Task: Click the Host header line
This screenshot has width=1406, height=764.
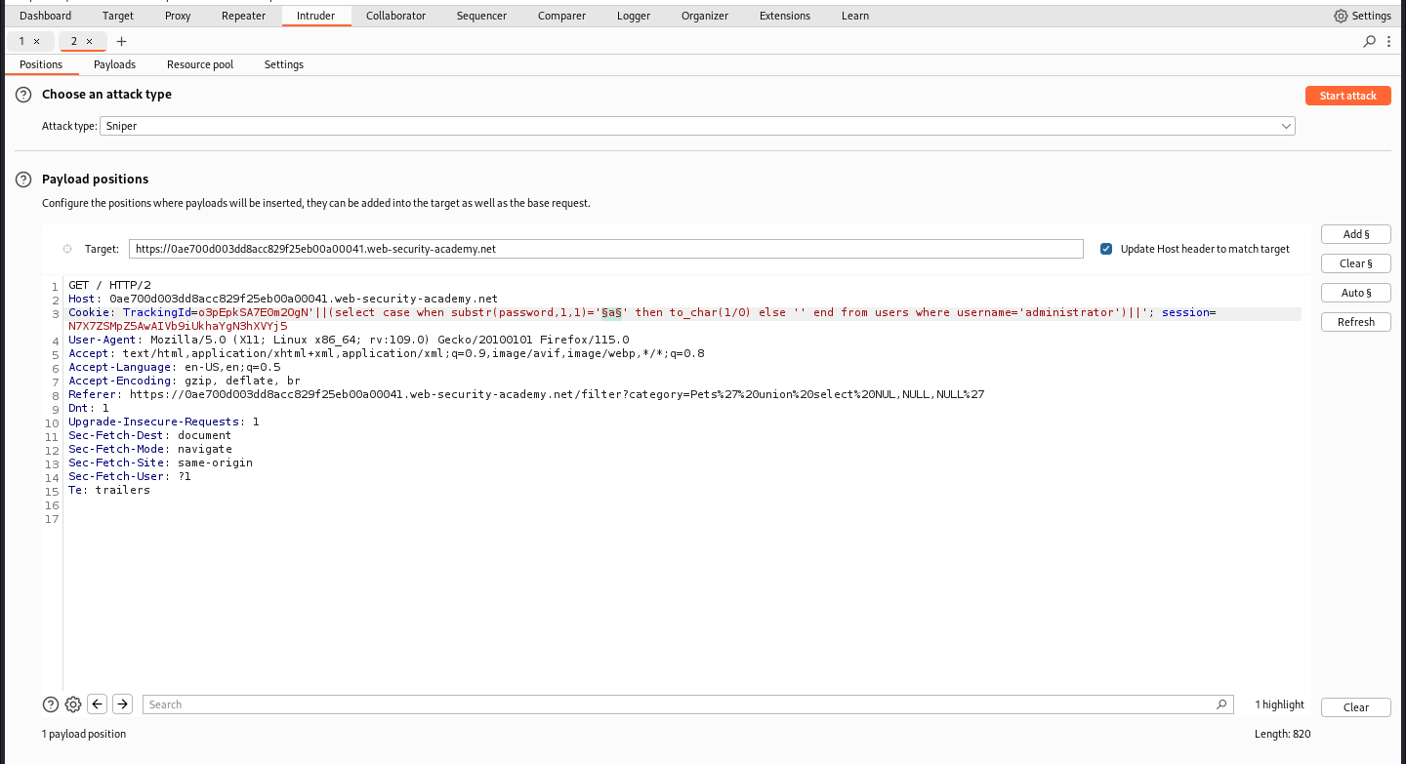Action: [283, 299]
